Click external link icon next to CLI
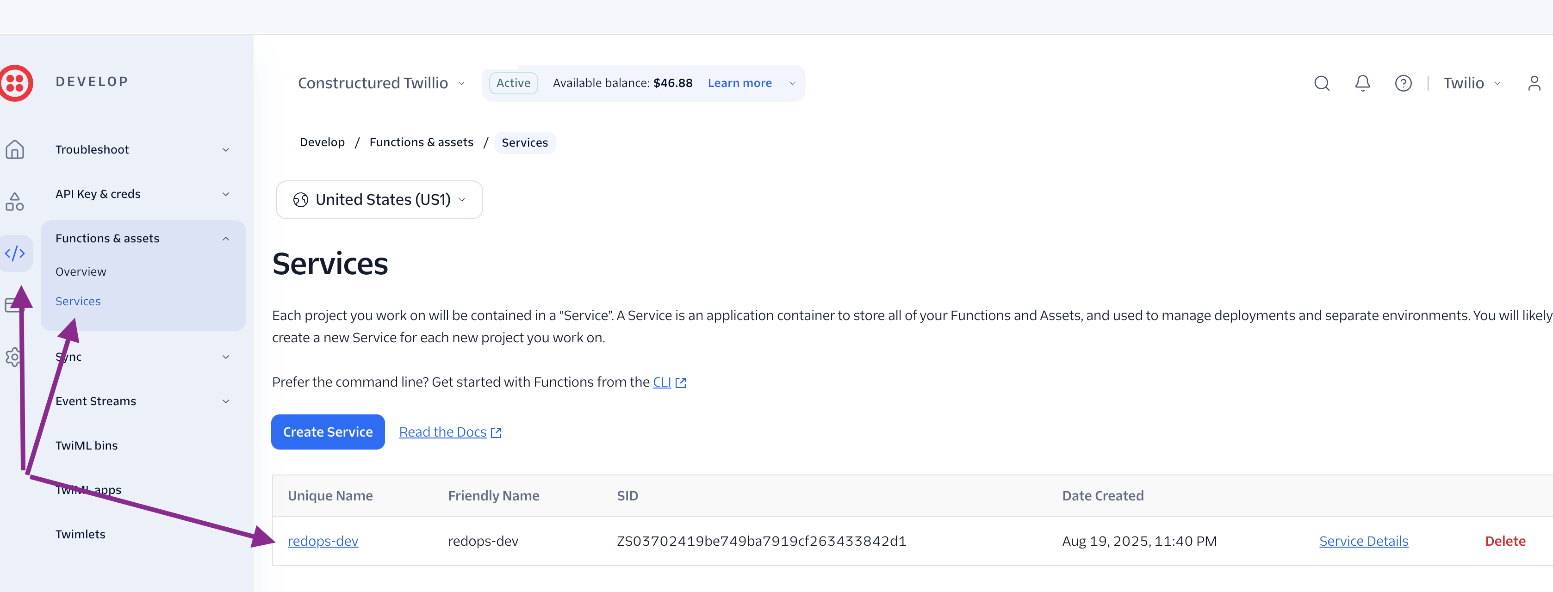The image size is (1553, 592). point(681,382)
